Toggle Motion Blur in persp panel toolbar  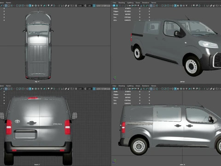pos(197,6)
